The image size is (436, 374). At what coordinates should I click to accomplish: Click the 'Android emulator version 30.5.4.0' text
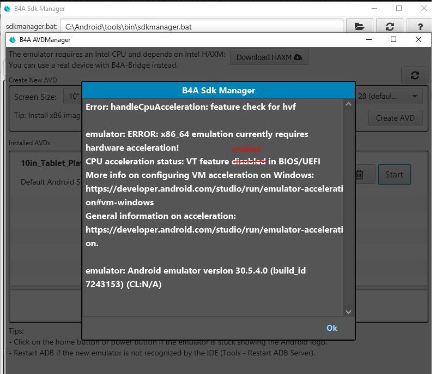[197, 271]
